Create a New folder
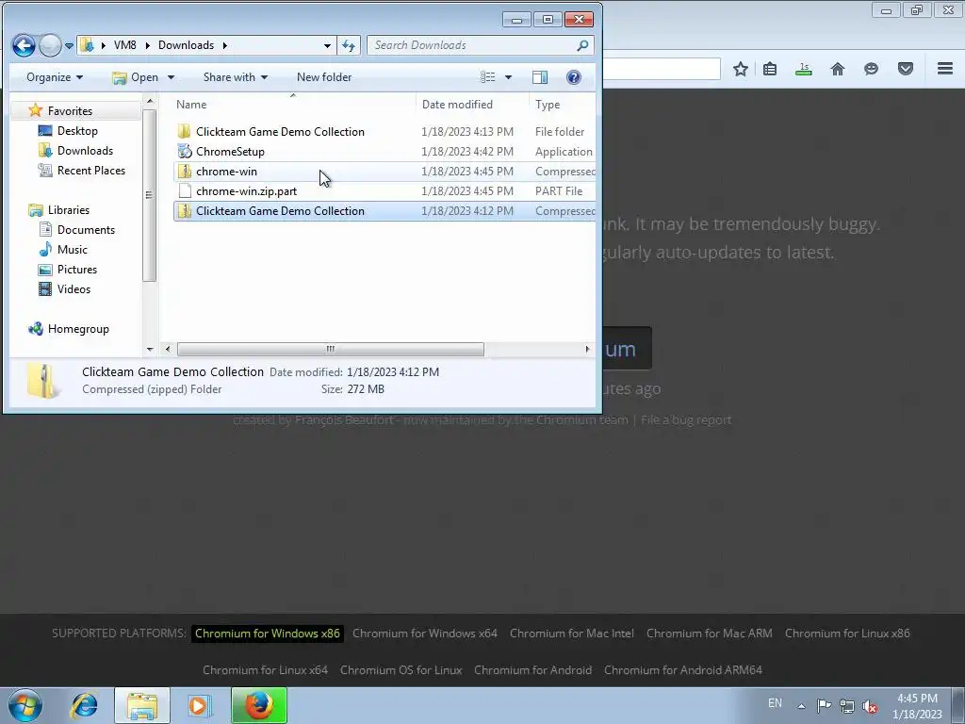Image resolution: width=965 pixels, height=724 pixels. click(x=324, y=77)
